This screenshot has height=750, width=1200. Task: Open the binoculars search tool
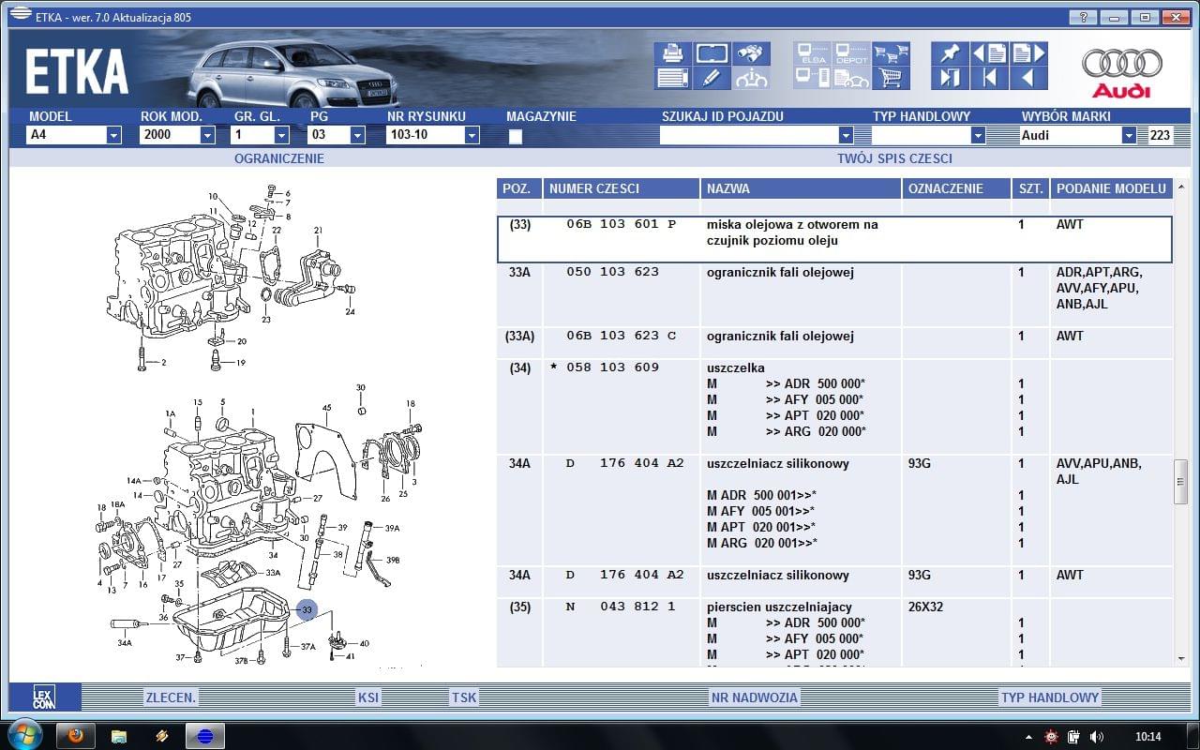coord(752,53)
